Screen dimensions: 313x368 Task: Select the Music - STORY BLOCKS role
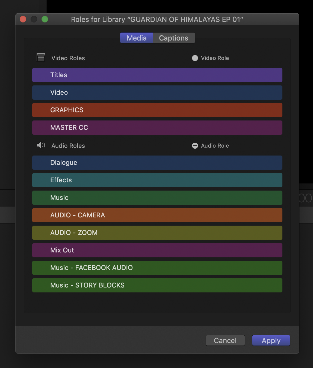pos(157,285)
